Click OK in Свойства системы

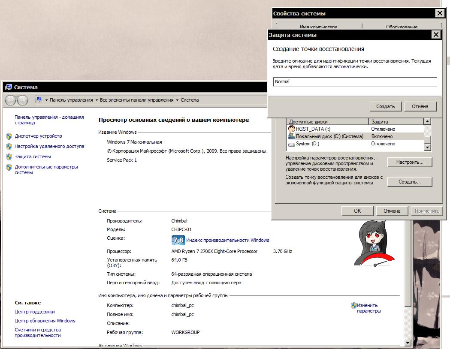click(357, 211)
